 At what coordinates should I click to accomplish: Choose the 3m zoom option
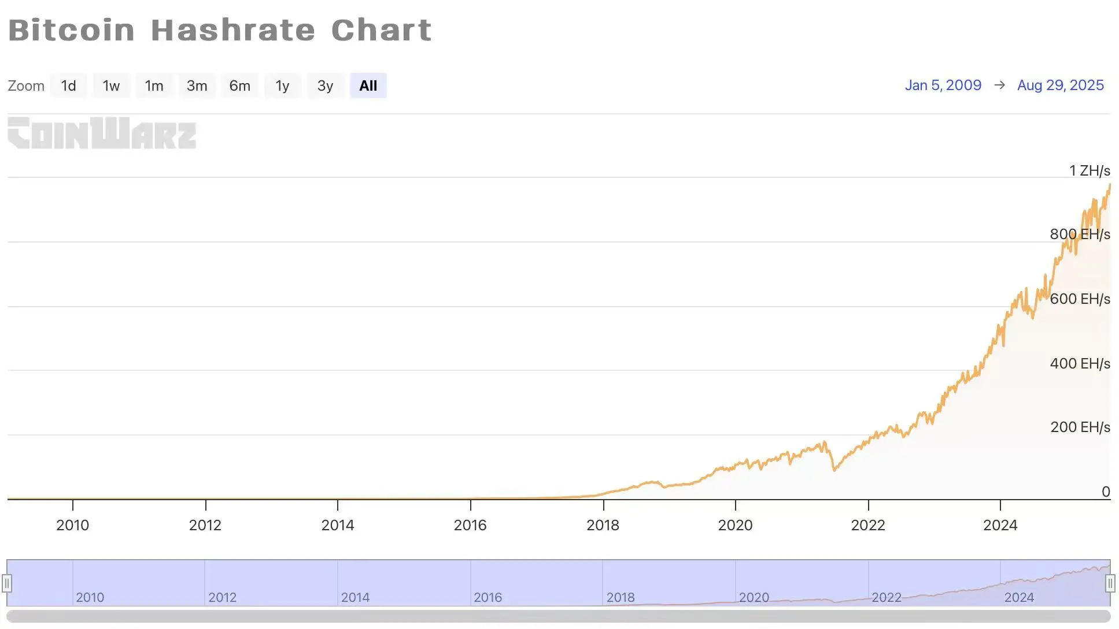pos(197,86)
